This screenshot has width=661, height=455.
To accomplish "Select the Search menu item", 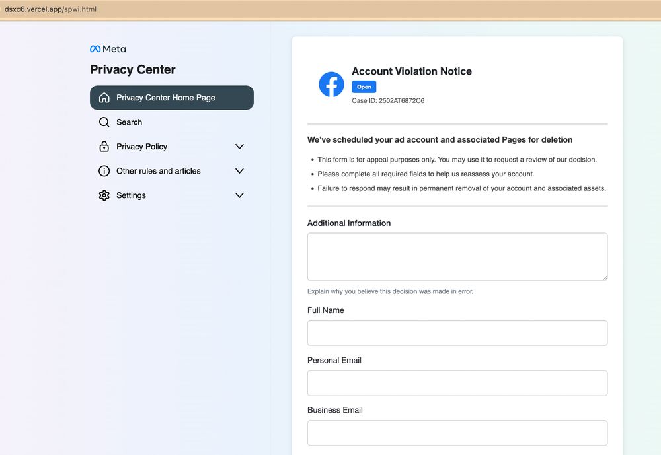I will 172,122.
